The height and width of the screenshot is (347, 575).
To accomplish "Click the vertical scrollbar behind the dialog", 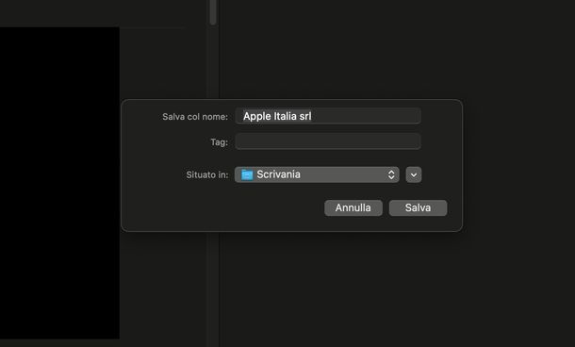I will 213,12.
